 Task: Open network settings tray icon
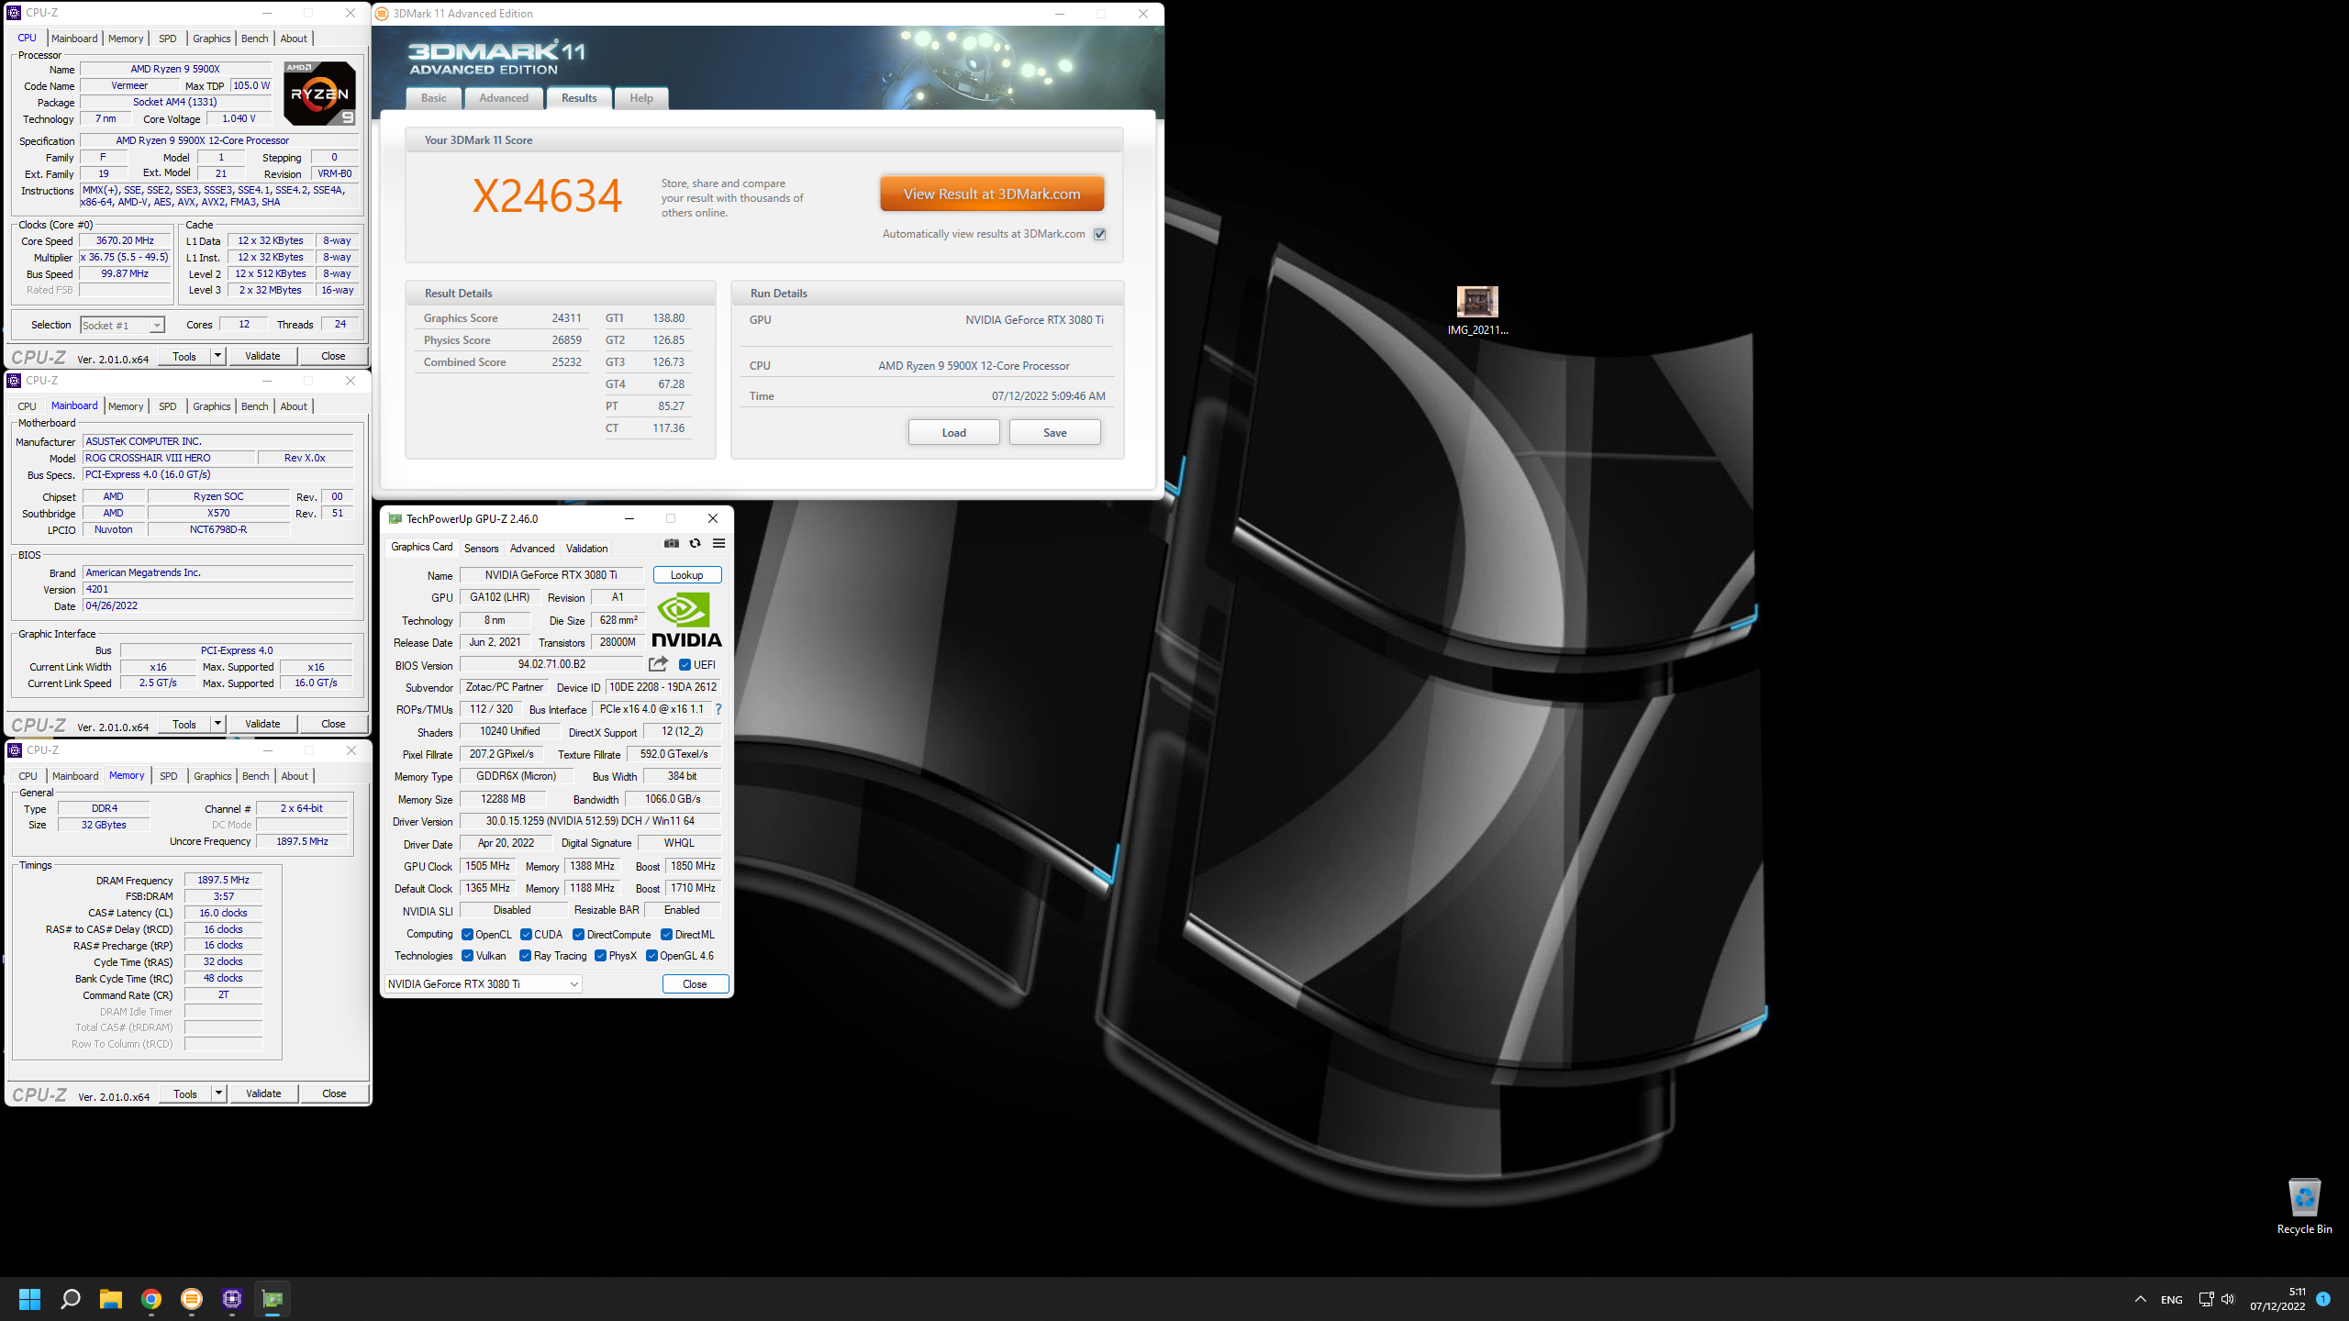[2207, 1299]
